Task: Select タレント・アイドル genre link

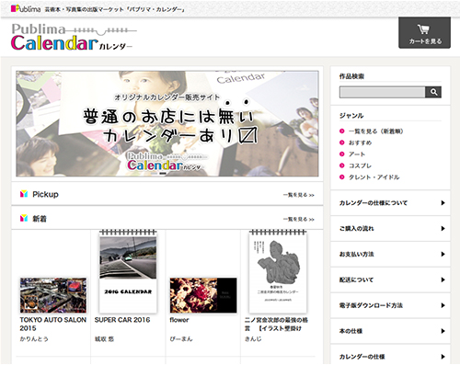Action: coord(374,177)
